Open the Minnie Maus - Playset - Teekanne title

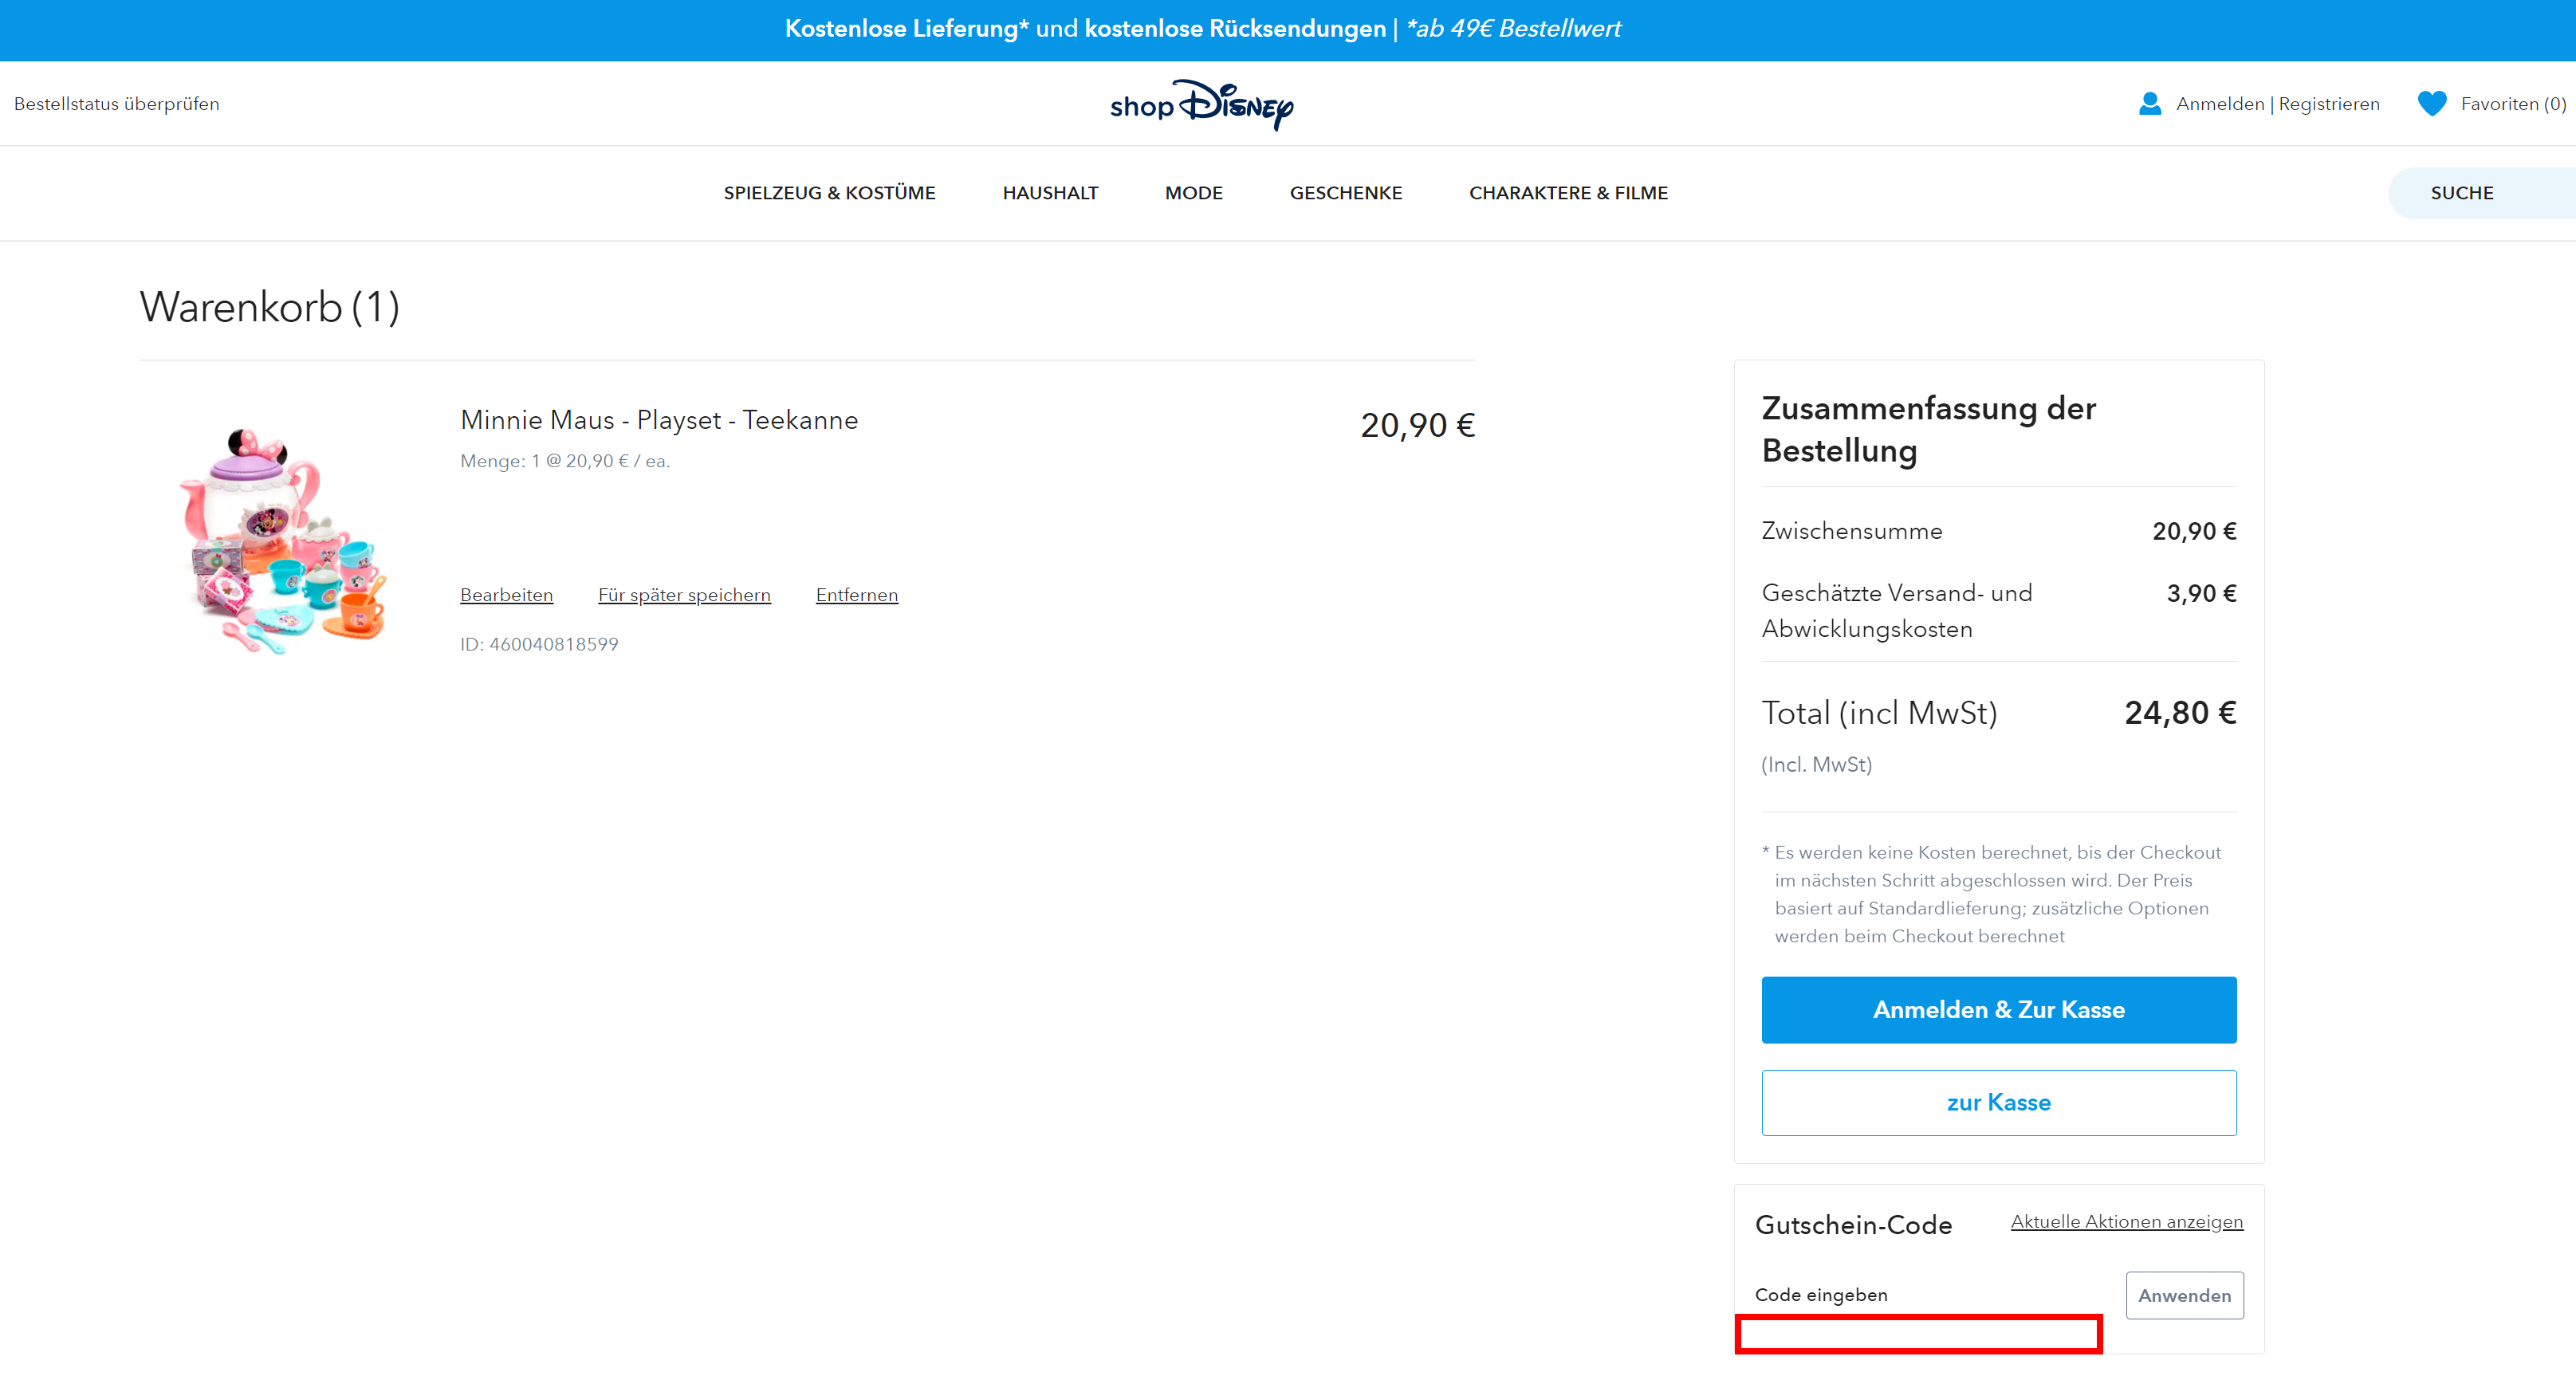(659, 420)
